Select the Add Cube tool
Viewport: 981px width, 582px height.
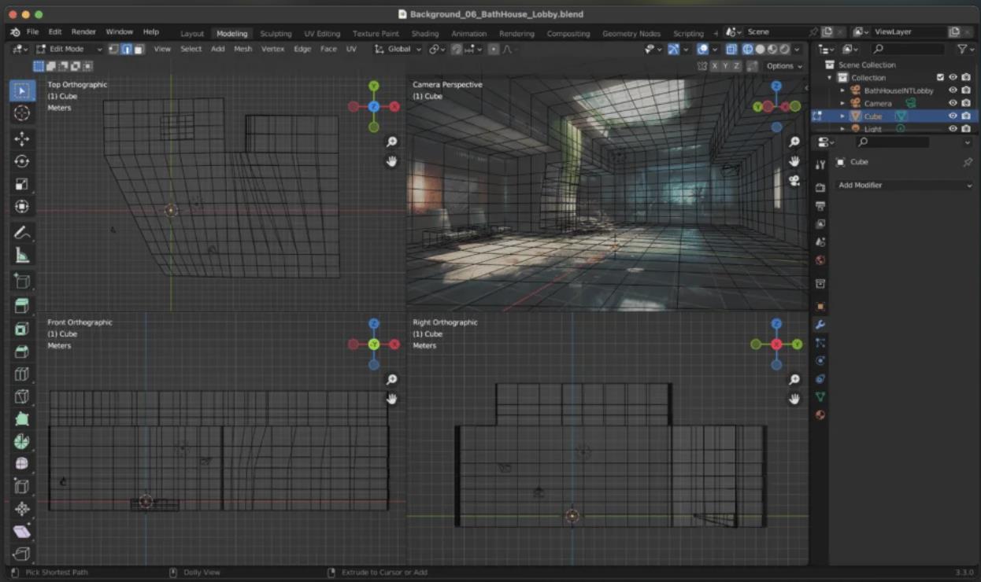point(22,281)
